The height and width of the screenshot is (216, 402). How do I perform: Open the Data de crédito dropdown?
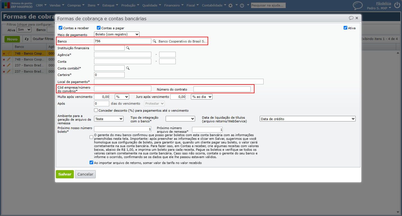click(308, 119)
